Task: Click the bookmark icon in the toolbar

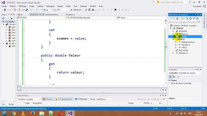Action: coord(115,10)
